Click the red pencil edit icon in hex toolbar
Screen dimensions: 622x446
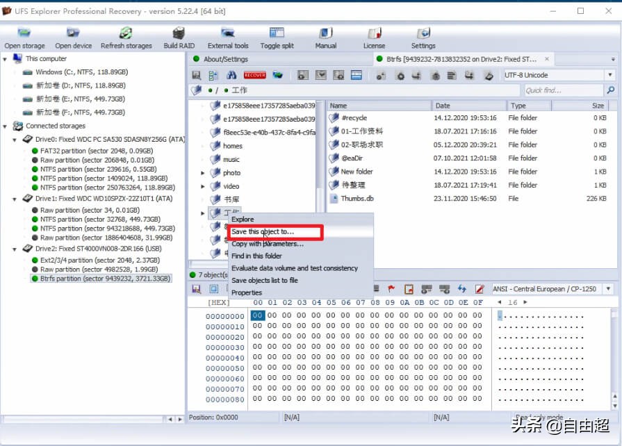pyautogui.click(x=480, y=289)
